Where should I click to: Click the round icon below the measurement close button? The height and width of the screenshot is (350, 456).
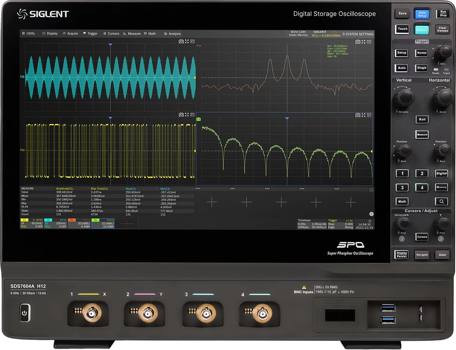pyautogui.click(x=371, y=214)
